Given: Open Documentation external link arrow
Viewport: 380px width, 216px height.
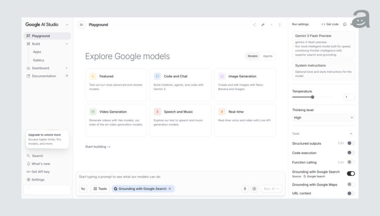Looking at the screenshot, I should [x=66, y=76].
